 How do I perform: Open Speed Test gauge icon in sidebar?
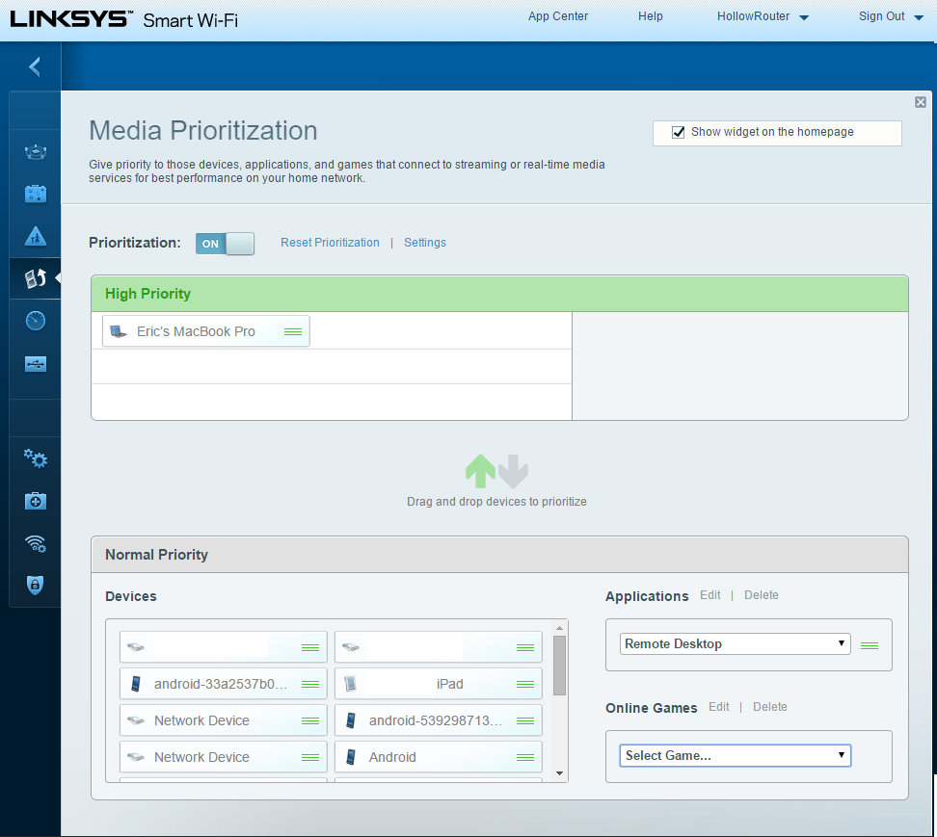pos(36,321)
